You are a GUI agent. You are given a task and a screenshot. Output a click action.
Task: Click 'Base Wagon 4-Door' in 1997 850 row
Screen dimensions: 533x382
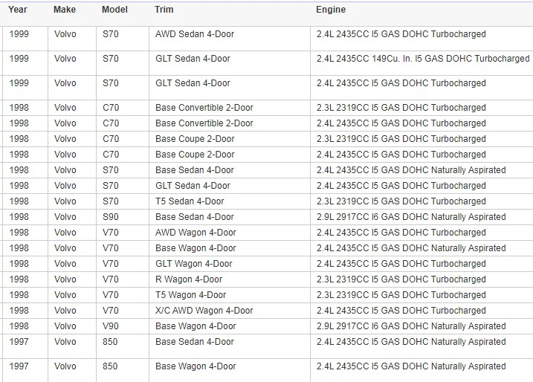pyautogui.click(x=196, y=366)
